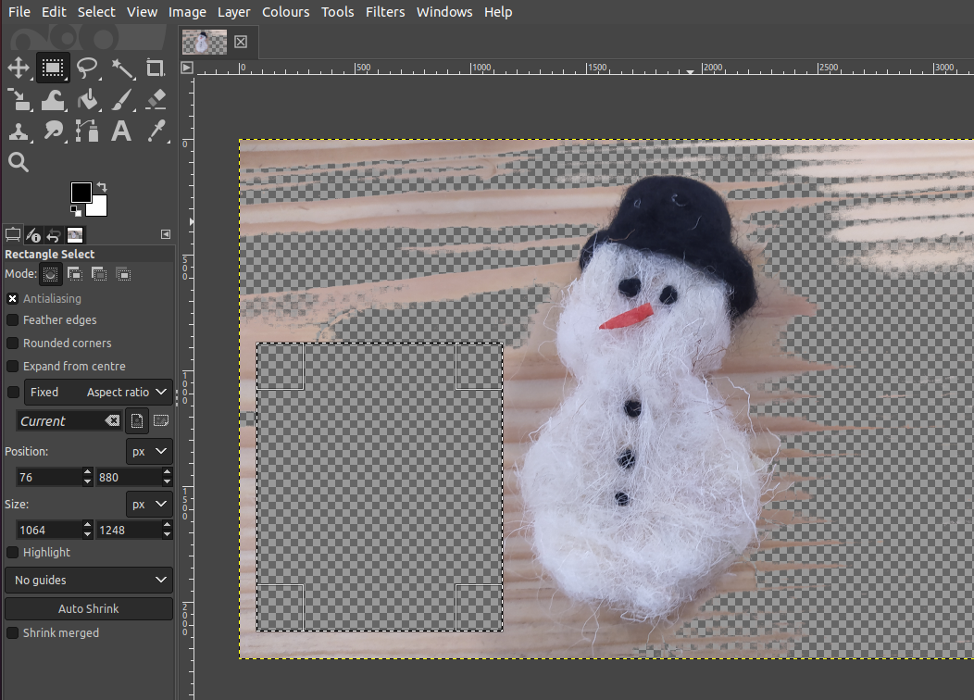Open the No guides dropdown

pos(88,580)
